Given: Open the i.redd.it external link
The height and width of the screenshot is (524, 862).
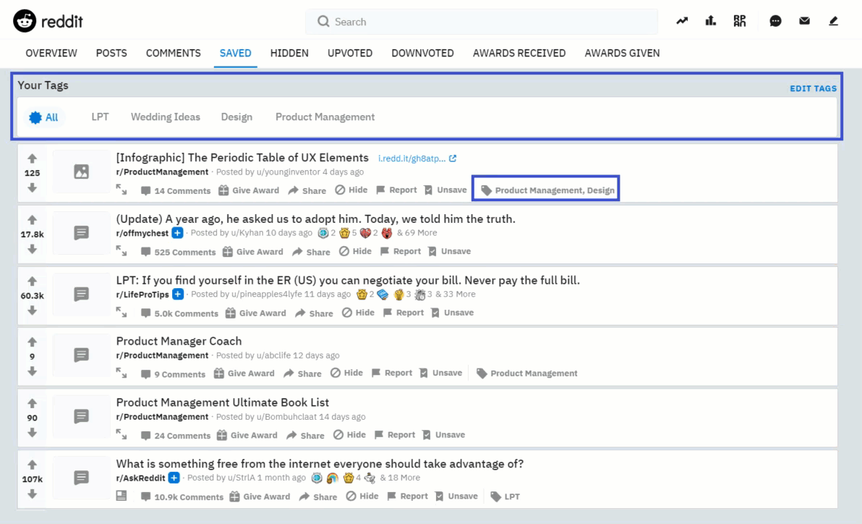Looking at the screenshot, I should click(417, 159).
